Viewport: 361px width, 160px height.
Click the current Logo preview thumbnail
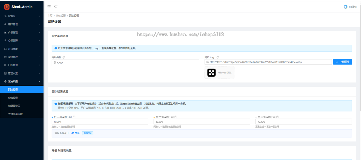click(211, 72)
